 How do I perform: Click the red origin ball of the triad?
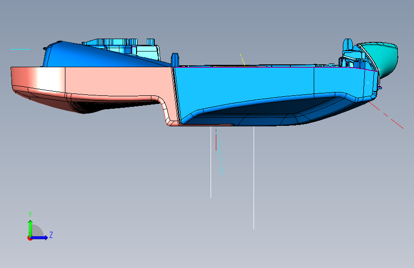click(29, 238)
